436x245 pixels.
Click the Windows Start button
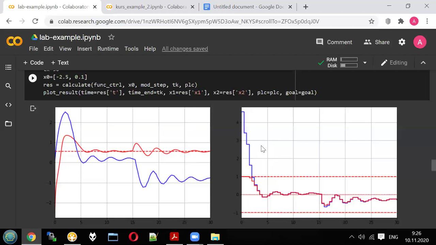click(10, 237)
